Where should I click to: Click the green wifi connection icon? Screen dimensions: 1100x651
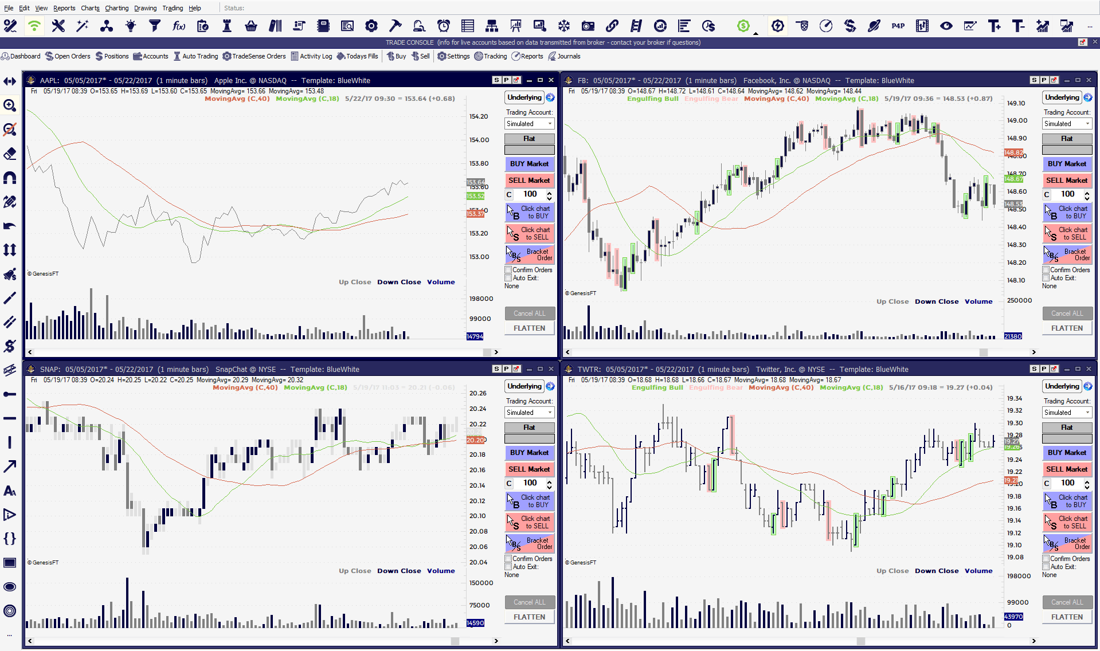[34, 26]
